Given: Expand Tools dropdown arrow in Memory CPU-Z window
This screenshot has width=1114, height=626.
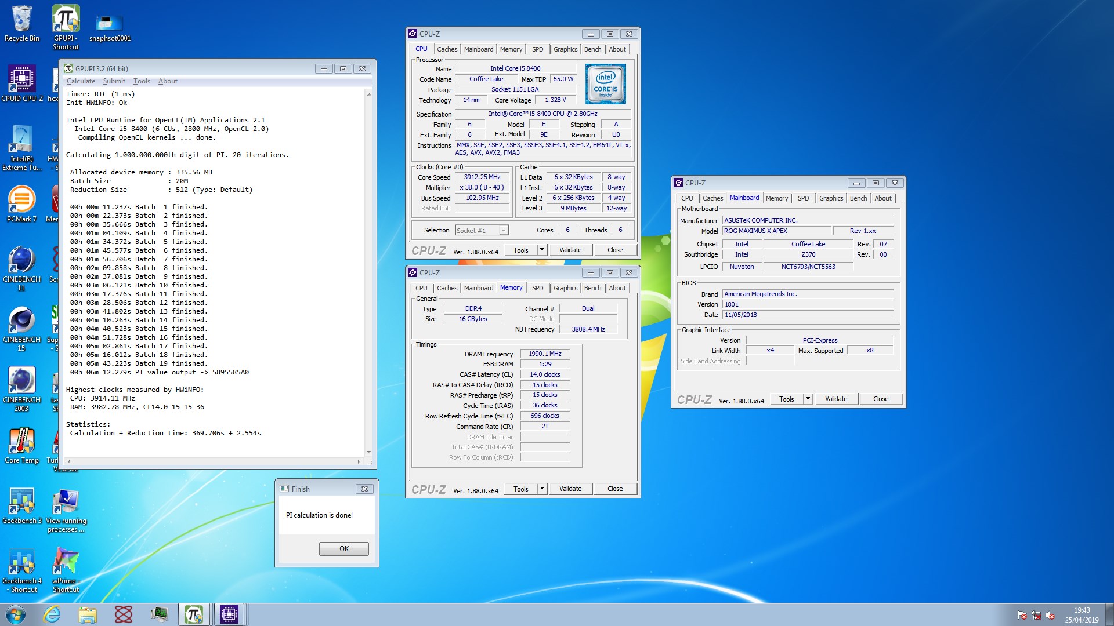Looking at the screenshot, I should (x=542, y=489).
